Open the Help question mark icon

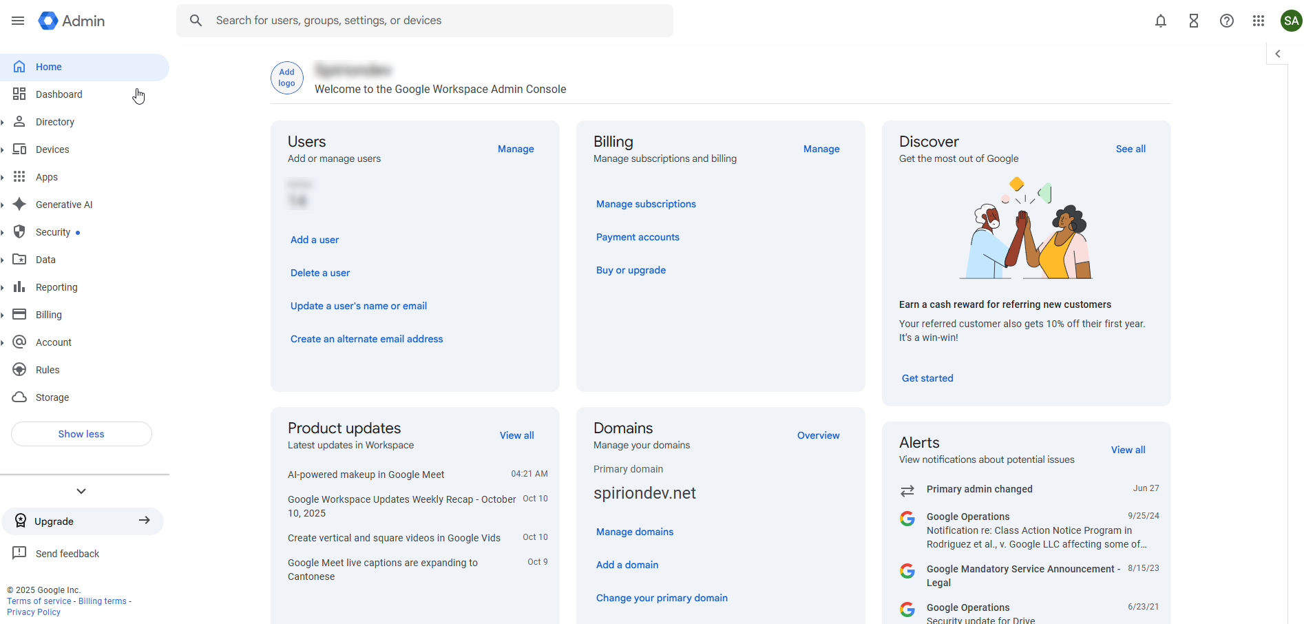click(1227, 21)
